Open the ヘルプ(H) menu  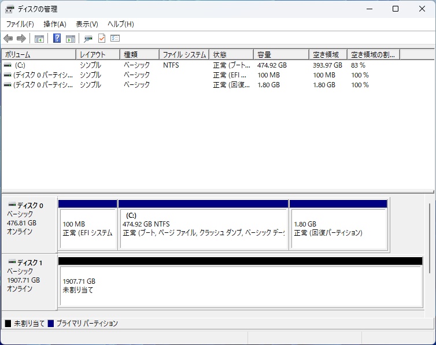121,24
